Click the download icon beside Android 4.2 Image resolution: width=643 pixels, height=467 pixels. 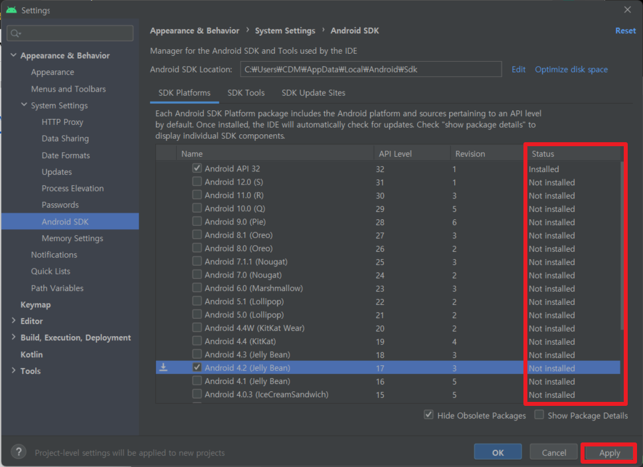coord(163,367)
